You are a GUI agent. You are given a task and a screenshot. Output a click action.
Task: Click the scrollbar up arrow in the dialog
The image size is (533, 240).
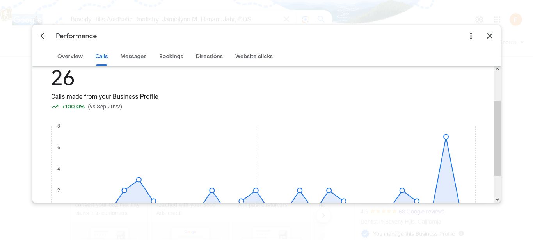pyautogui.click(x=497, y=69)
